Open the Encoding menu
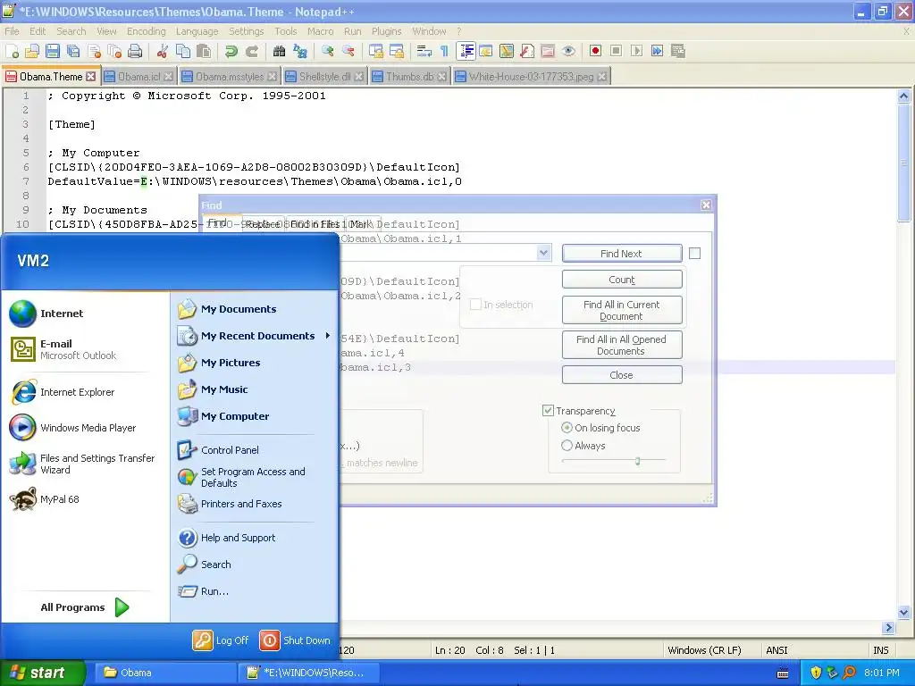915x686 pixels. [146, 31]
